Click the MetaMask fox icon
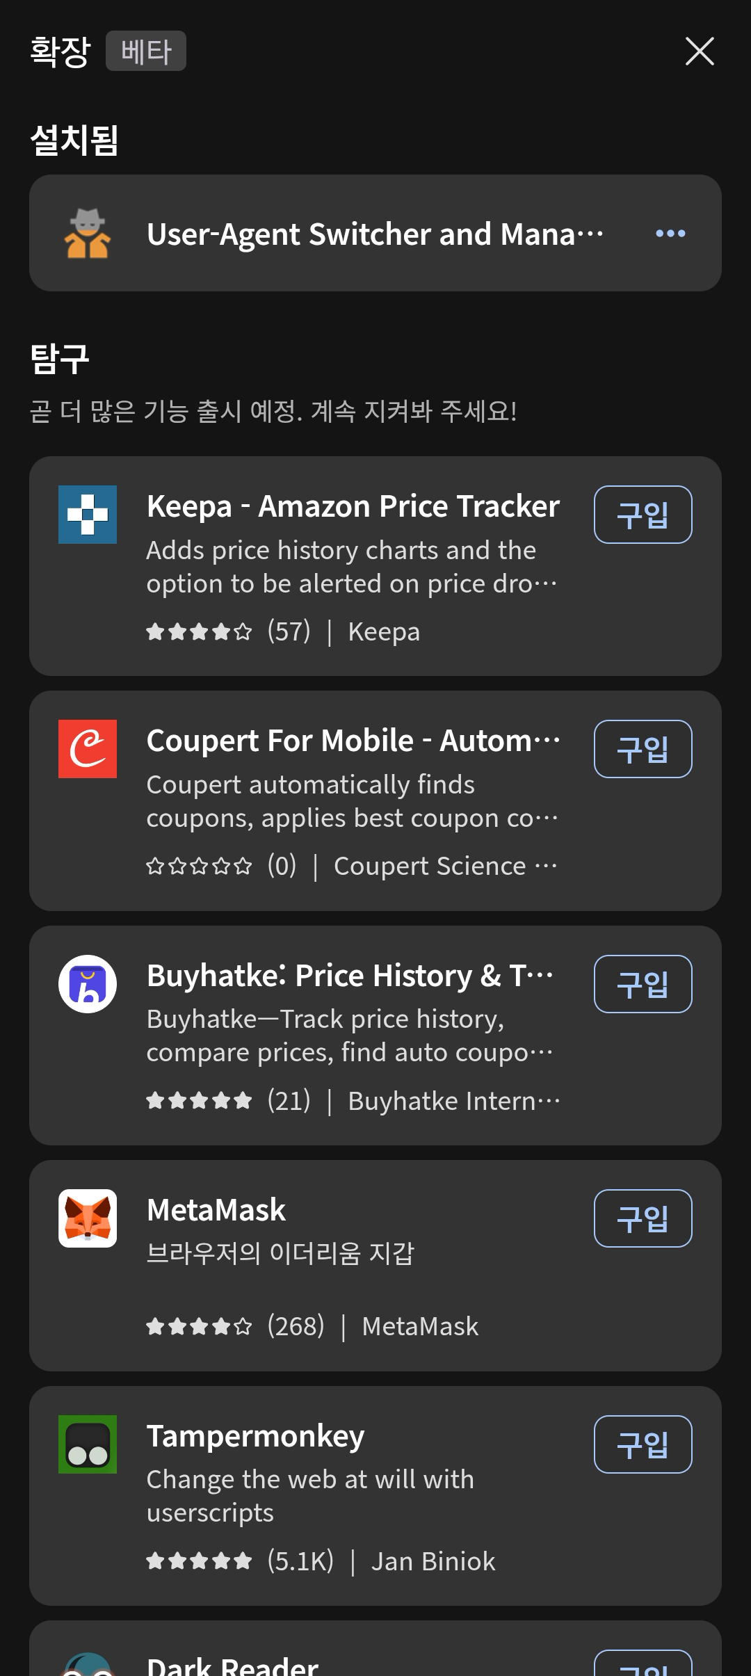The image size is (751, 1676). point(88,1218)
